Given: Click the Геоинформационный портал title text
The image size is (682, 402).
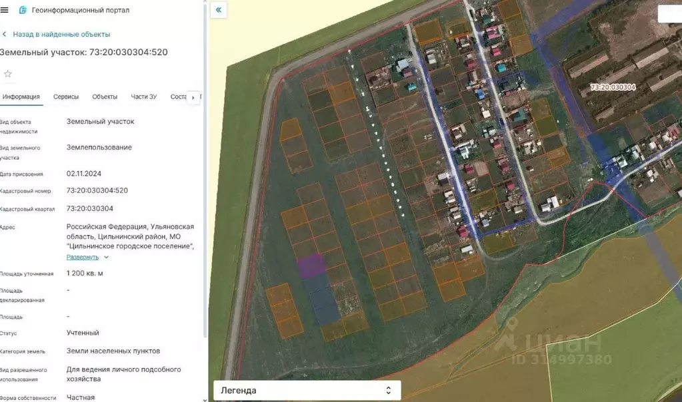Looking at the screenshot, I should click(x=81, y=10).
